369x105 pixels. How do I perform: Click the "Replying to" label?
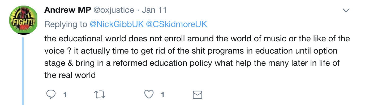[66, 24]
